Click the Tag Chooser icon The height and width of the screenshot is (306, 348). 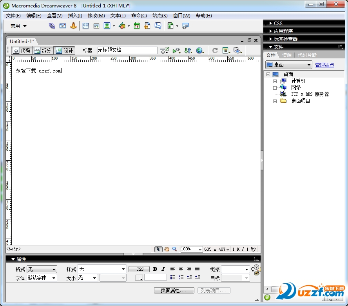(x=185, y=26)
